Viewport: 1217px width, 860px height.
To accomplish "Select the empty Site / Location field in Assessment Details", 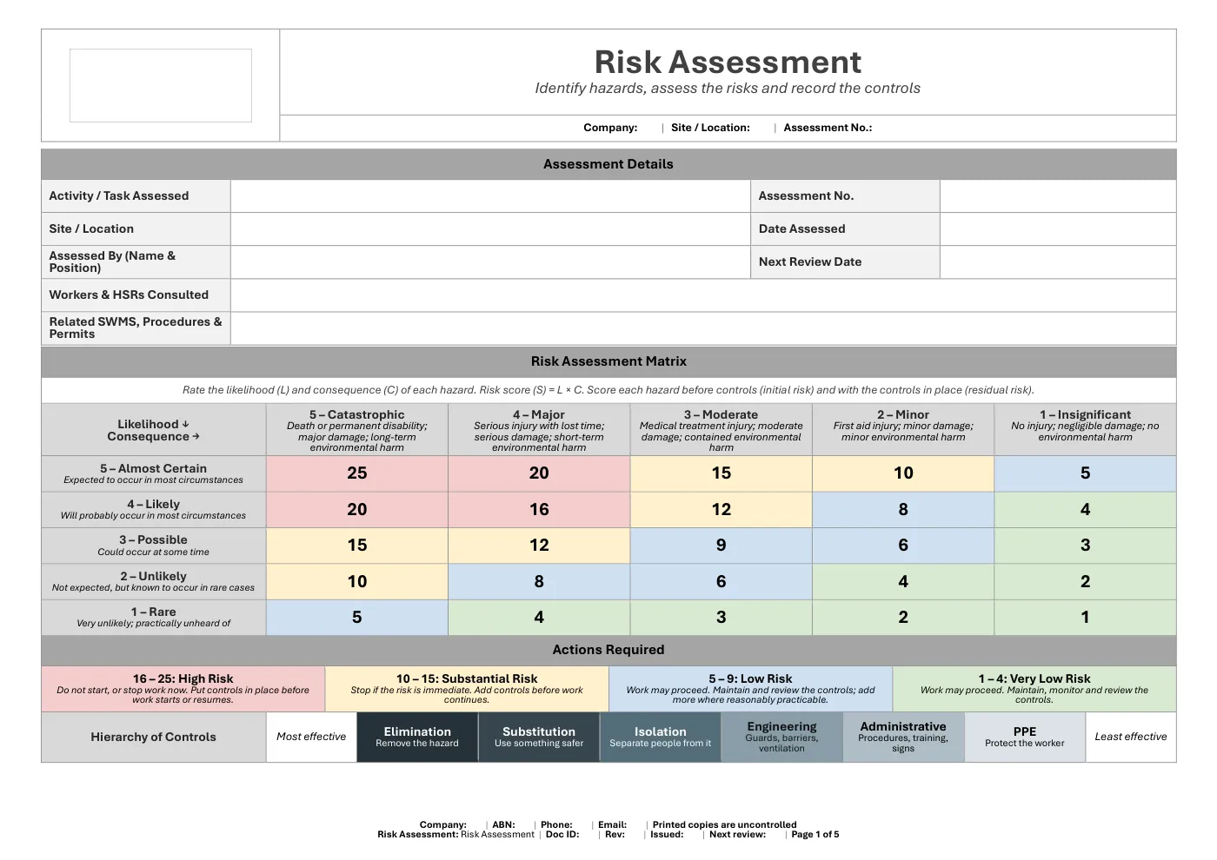I will pyautogui.click(x=490, y=229).
